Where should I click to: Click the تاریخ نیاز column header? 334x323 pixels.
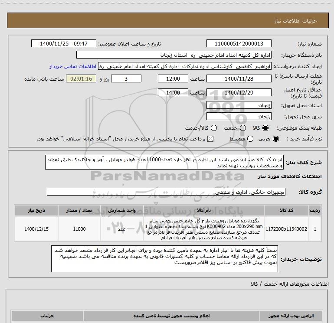(x=36, y=210)
